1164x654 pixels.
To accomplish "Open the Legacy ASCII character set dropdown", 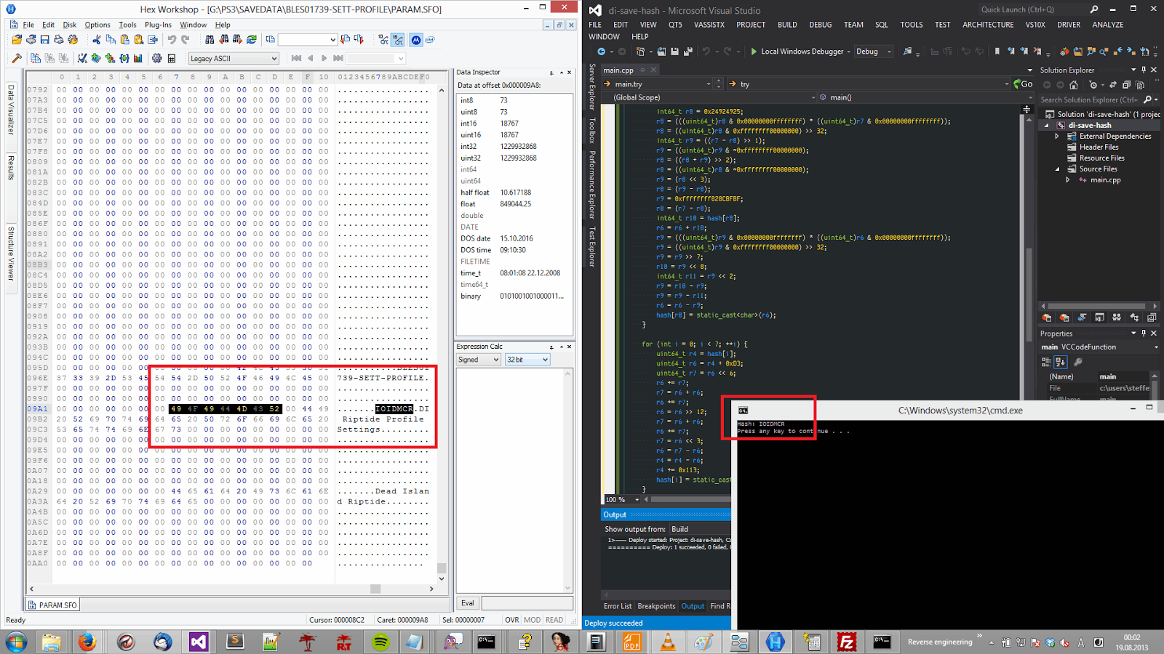I will click(x=234, y=58).
